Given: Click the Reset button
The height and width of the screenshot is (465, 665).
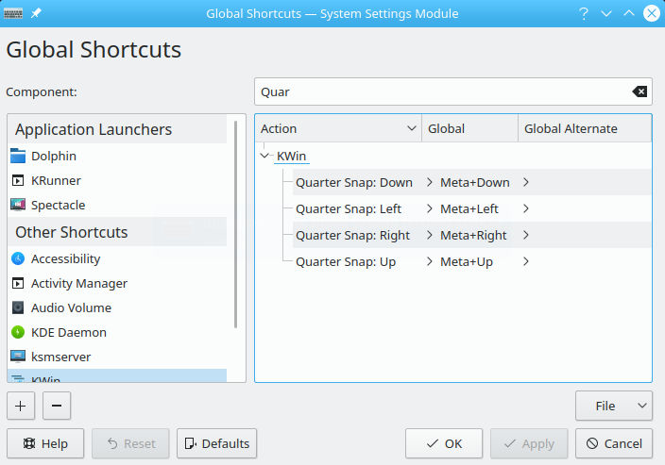Looking at the screenshot, I should pyautogui.click(x=130, y=443).
